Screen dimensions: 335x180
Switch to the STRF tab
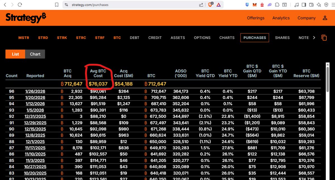click(100, 38)
